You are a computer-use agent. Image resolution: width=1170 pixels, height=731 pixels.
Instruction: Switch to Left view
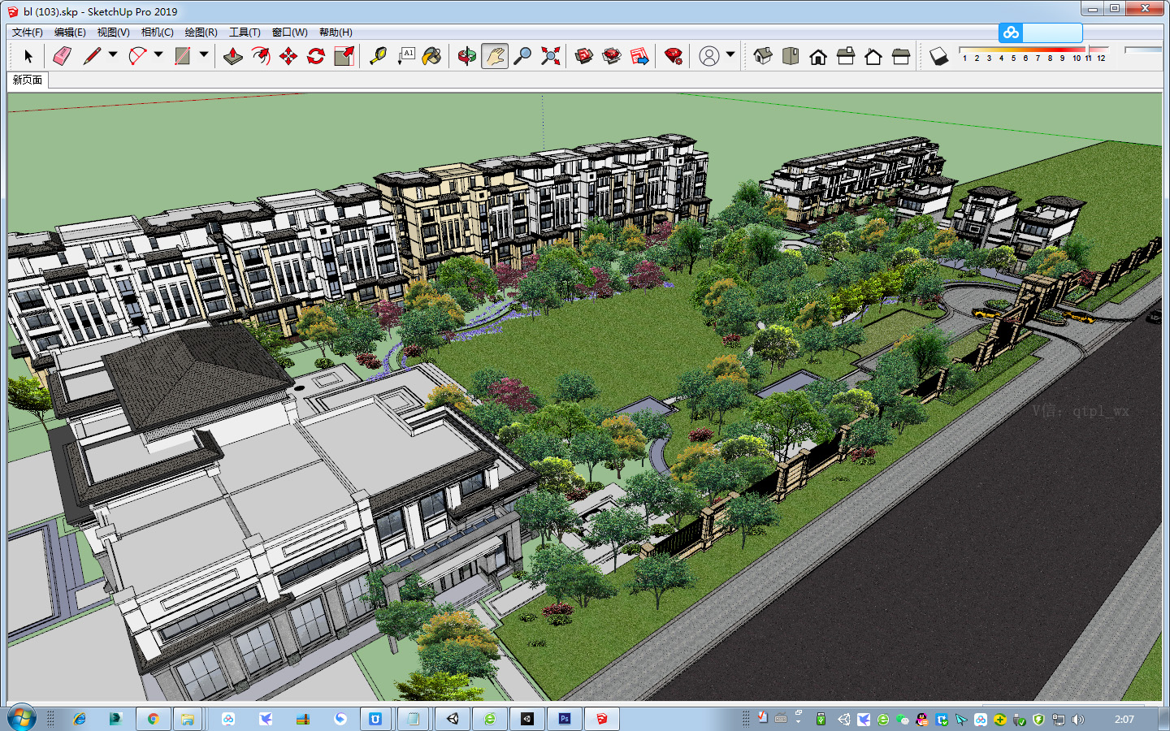(901, 56)
